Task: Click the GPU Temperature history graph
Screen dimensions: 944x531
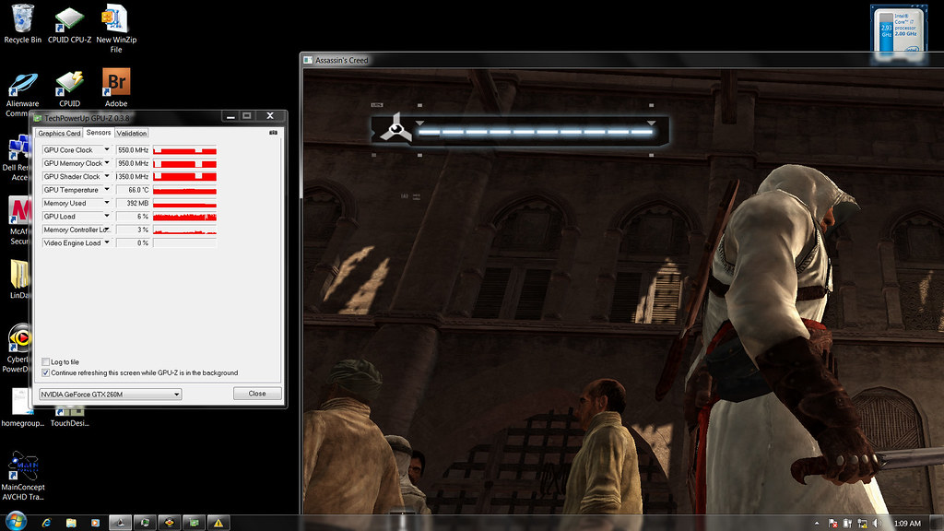Action: [x=184, y=190]
